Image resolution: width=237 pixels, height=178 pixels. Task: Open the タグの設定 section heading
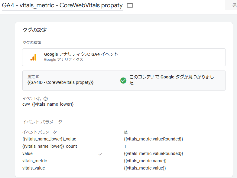coord(34,30)
